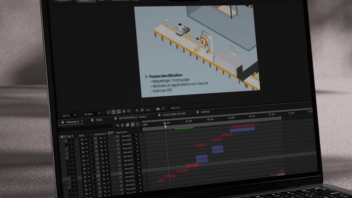This screenshot has width=352, height=198.
Task: Click the playhead marker at 15s
Action: tap(165, 124)
